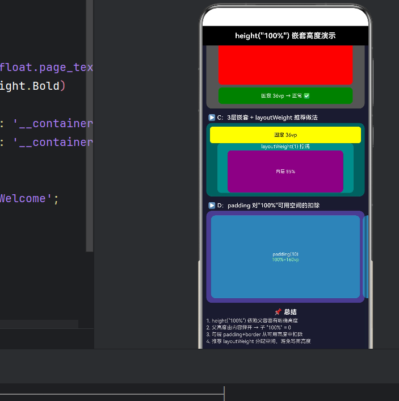Click the green bar labeled 36vp 正常

point(285,95)
